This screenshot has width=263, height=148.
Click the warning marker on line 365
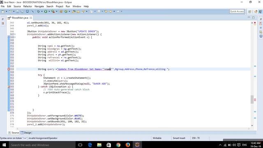click(x=9, y=87)
